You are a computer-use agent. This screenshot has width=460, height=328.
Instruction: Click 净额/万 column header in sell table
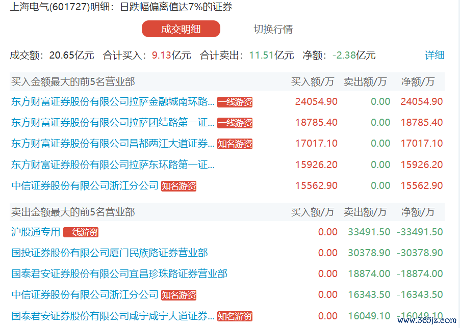coord(418,212)
